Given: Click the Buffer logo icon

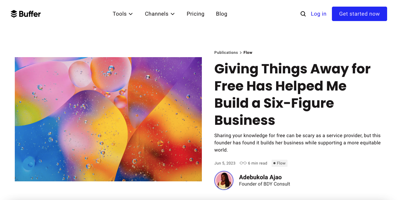Looking at the screenshot, I should click(14, 14).
